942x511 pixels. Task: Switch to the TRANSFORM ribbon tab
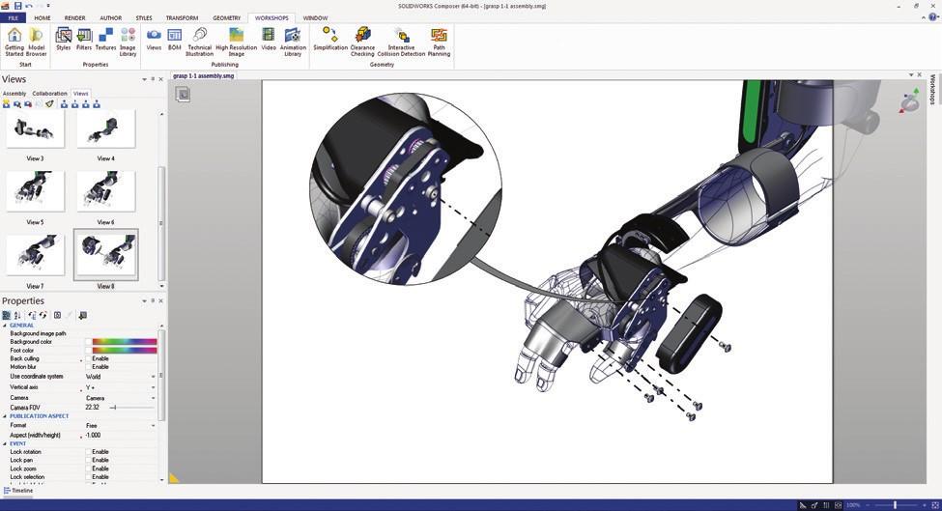pos(182,17)
